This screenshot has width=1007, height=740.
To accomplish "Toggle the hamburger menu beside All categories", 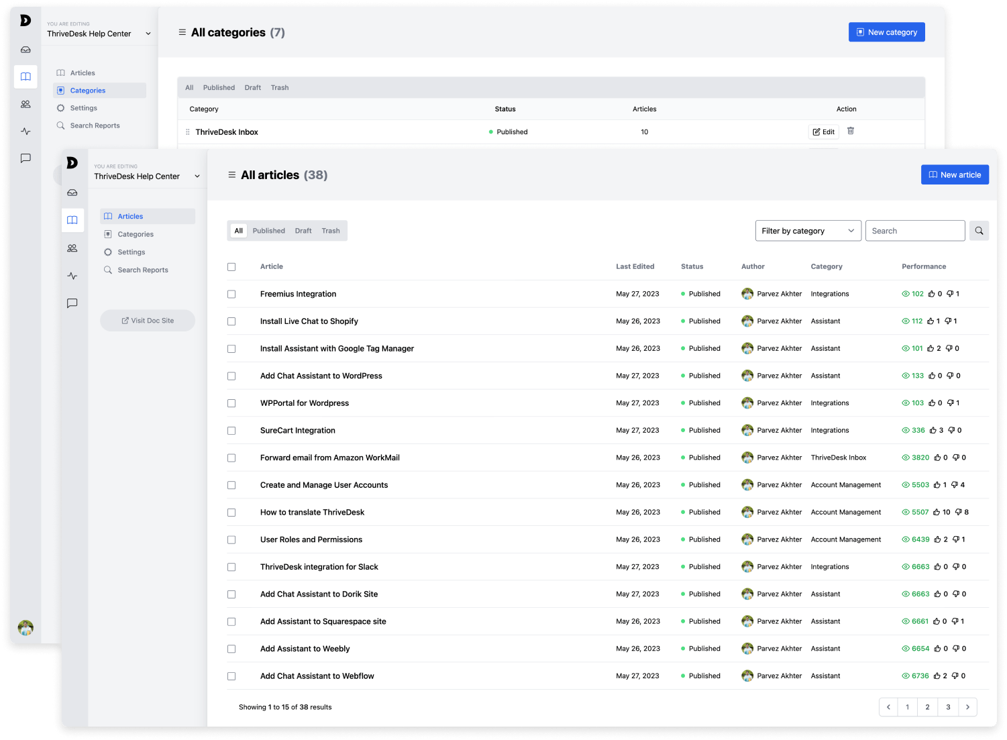I will coord(182,32).
